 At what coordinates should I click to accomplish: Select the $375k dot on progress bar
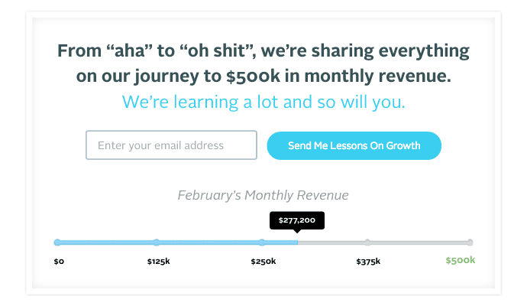click(x=367, y=243)
